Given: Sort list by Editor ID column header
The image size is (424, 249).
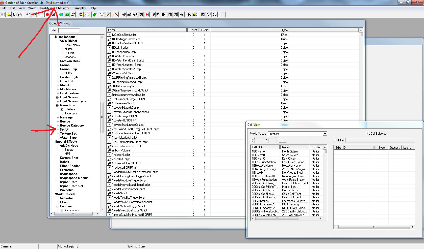Looking at the screenshot, I should (146, 30).
